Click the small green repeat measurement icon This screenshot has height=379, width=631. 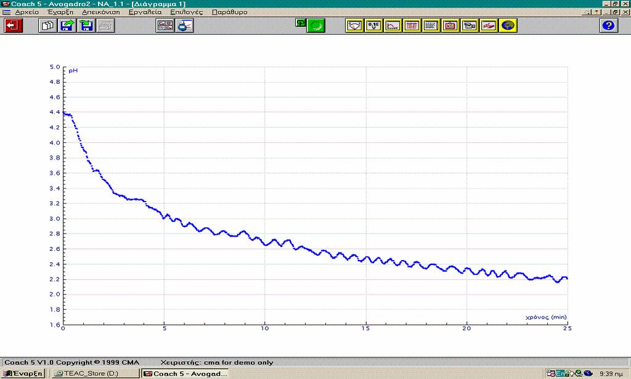coord(301,23)
